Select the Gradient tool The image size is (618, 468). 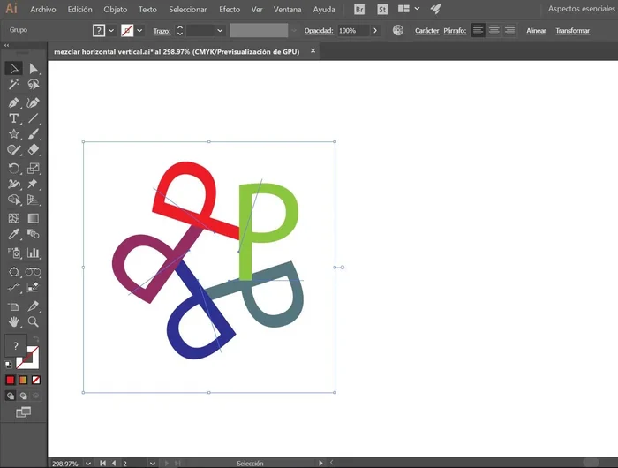(x=34, y=218)
